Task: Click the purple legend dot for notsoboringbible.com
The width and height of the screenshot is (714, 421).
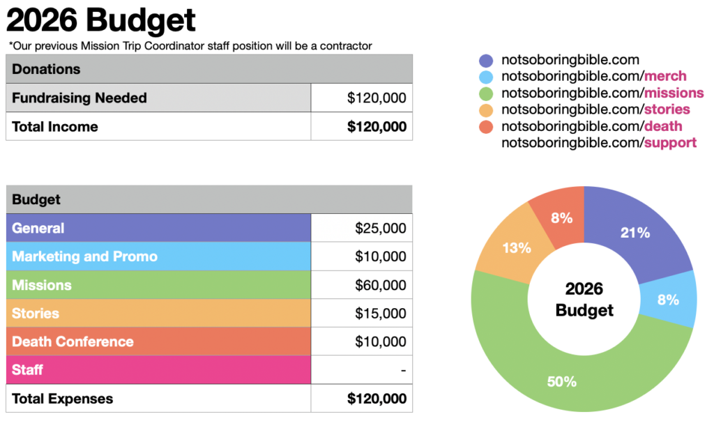Action: click(x=487, y=61)
